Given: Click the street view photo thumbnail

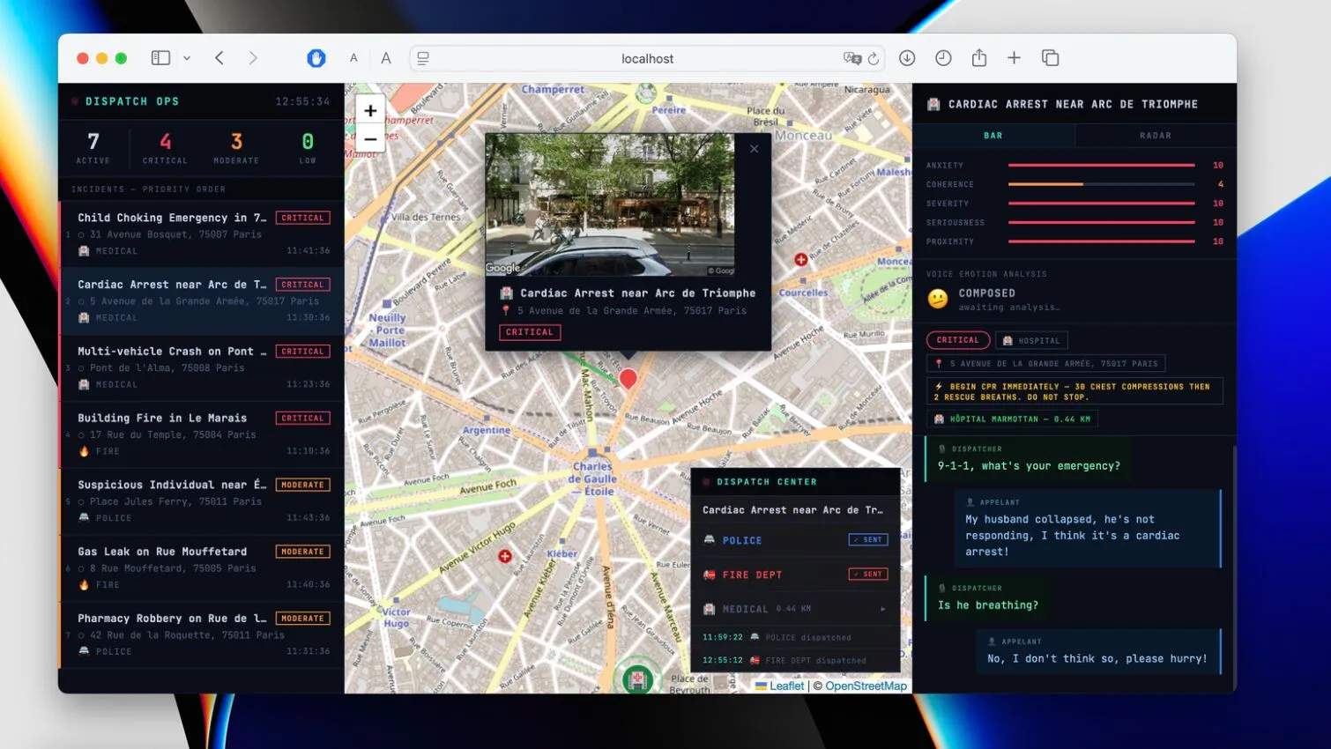Looking at the screenshot, I should (x=610, y=204).
